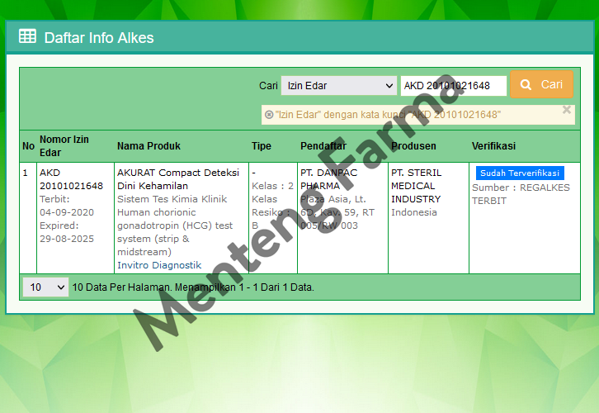Click the magnifier icon on Cari button
599x413 pixels.
pos(525,85)
